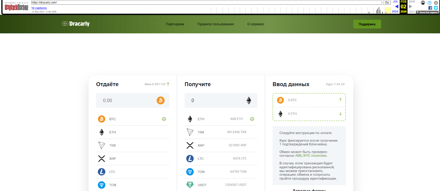Click the up arrow beside Мин:0.001123

click(168, 84)
